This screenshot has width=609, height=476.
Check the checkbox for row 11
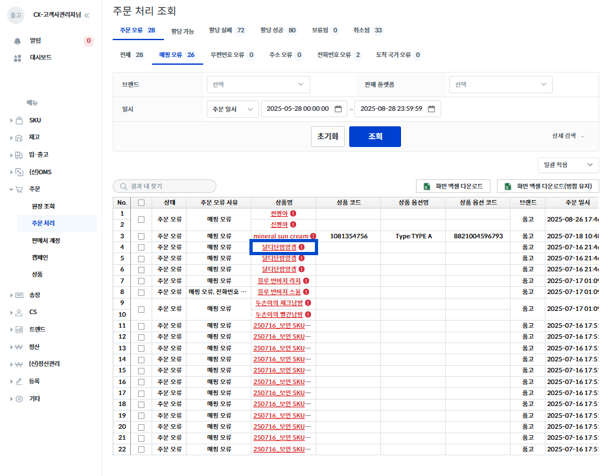(x=141, y=325)
